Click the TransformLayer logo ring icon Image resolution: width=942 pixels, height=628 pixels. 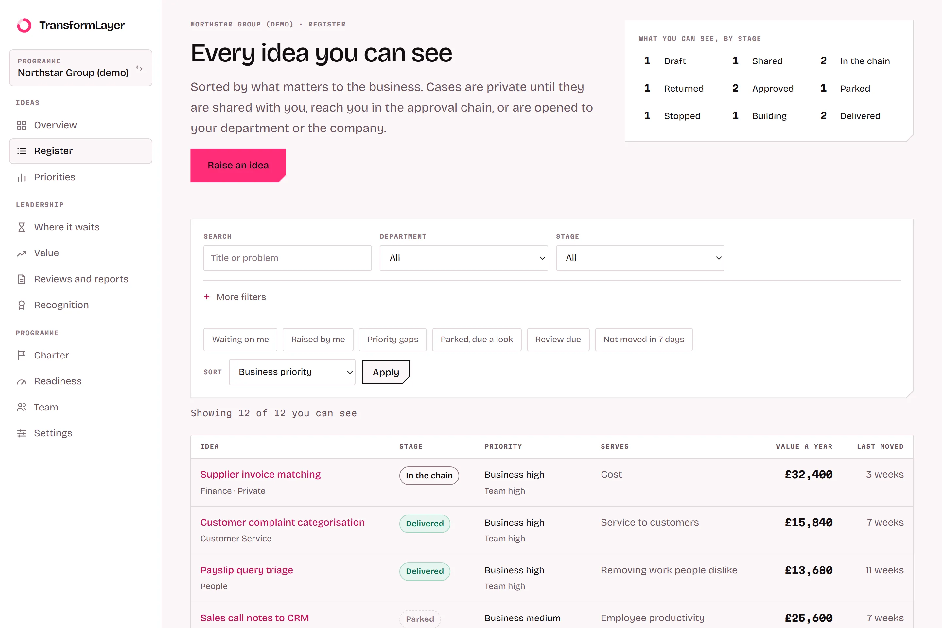coord(24,25)
